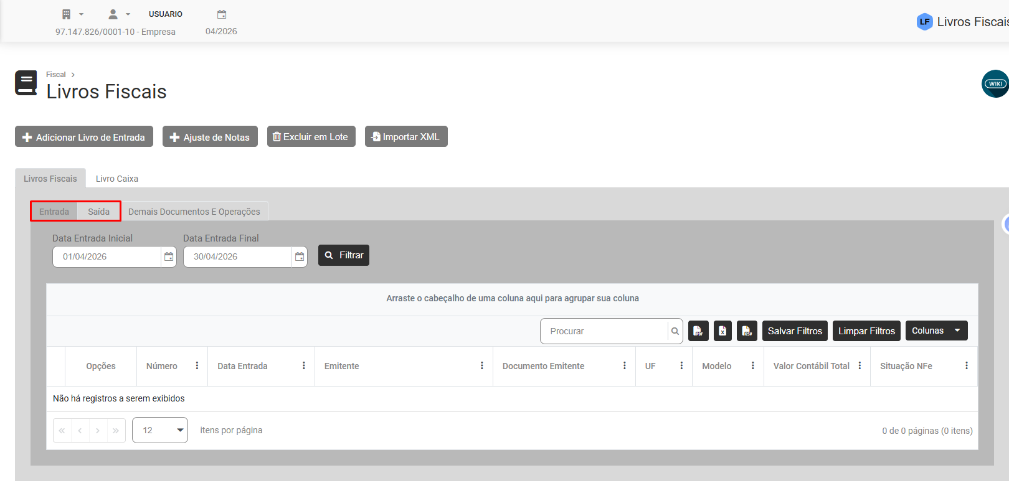The width and height of the screenshot is (1009, 488).
Task: Click the period calendar icon above 04/2026
Action: tap(222, 14)
